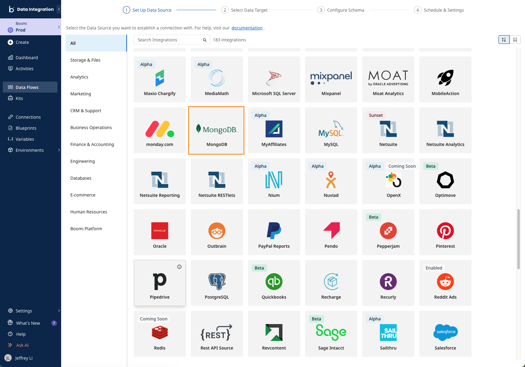This screenshot has width=525, height=367.
Task: Open the Moat Analytics card
Action: 388,79
